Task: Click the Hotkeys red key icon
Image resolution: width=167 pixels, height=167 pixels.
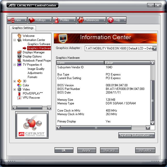Action: pyautogui.click(x=32, y=20)
